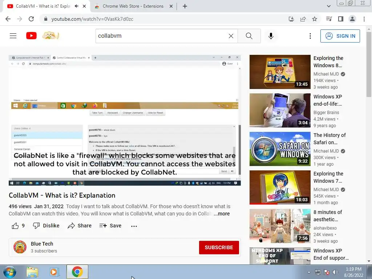Toggle Chrome side panel icon

click(x=341, y=19)
